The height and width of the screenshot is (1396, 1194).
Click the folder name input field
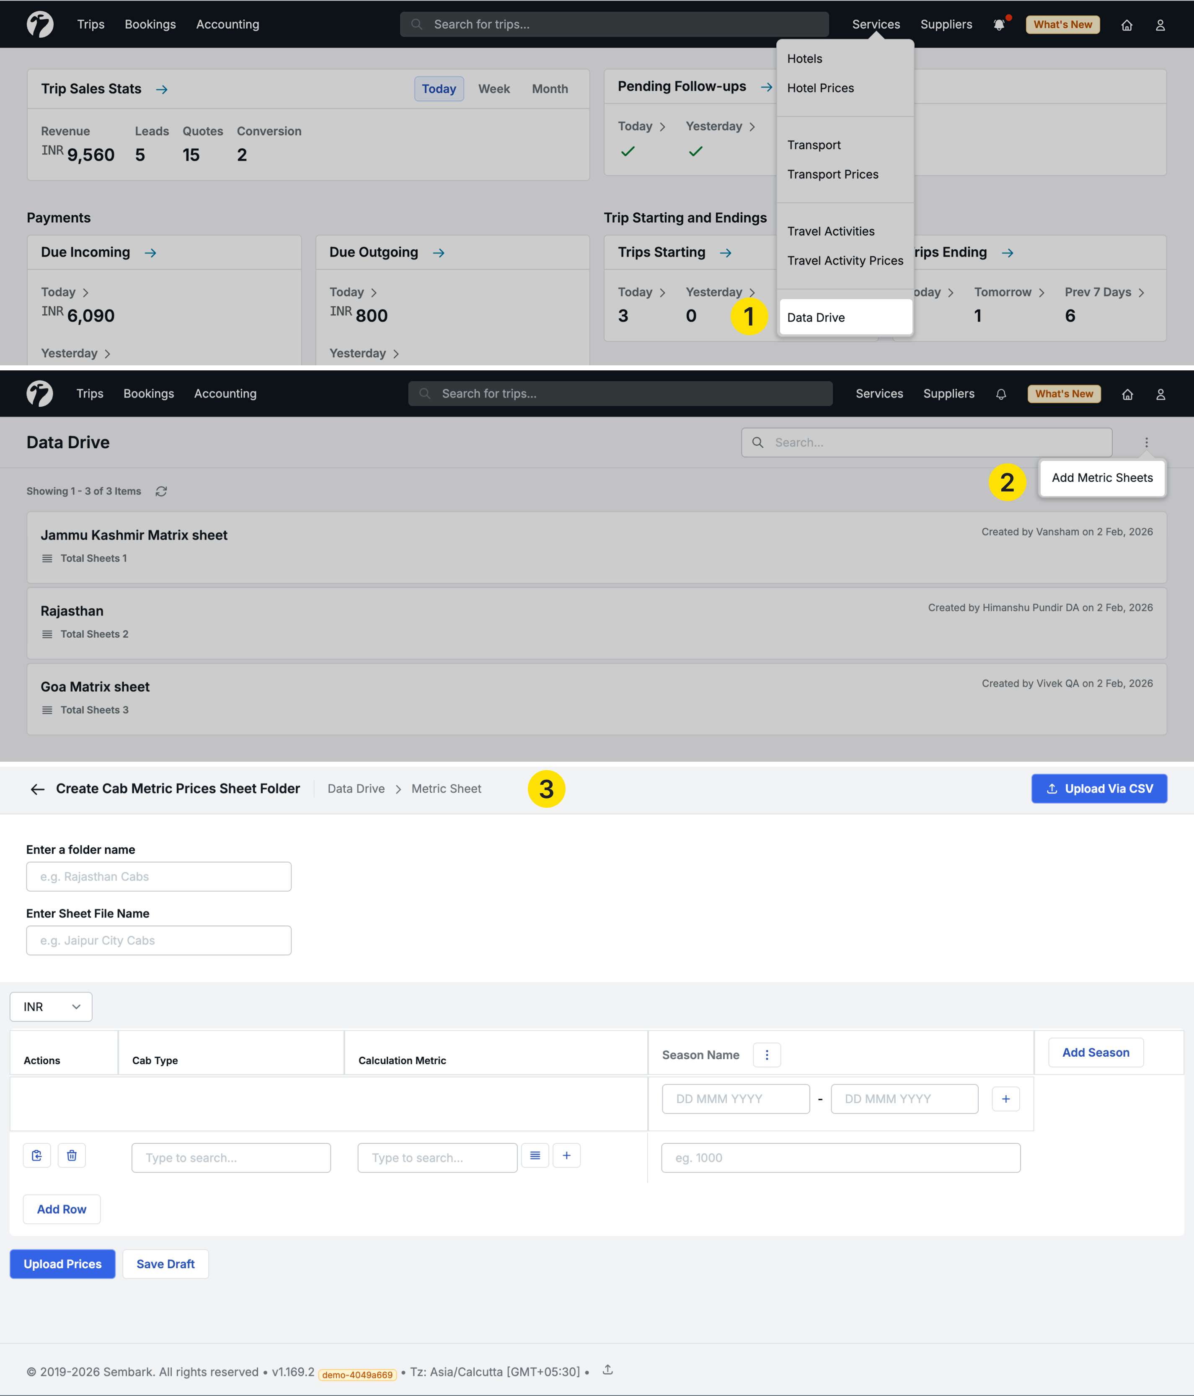click(159, 876)
